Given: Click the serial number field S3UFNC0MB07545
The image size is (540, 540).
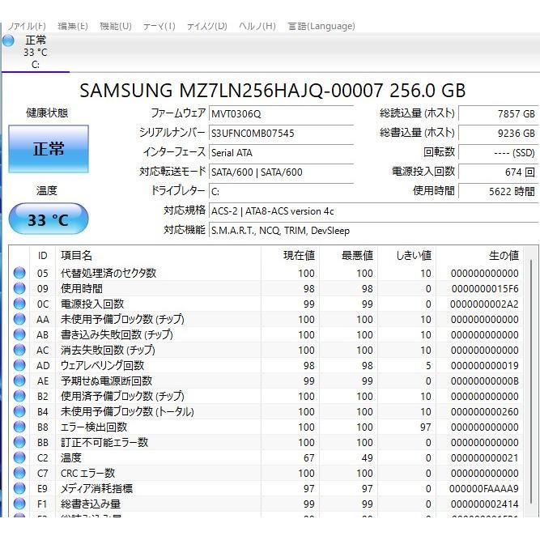Looking at the screenshot, I should tap(281, 134).
